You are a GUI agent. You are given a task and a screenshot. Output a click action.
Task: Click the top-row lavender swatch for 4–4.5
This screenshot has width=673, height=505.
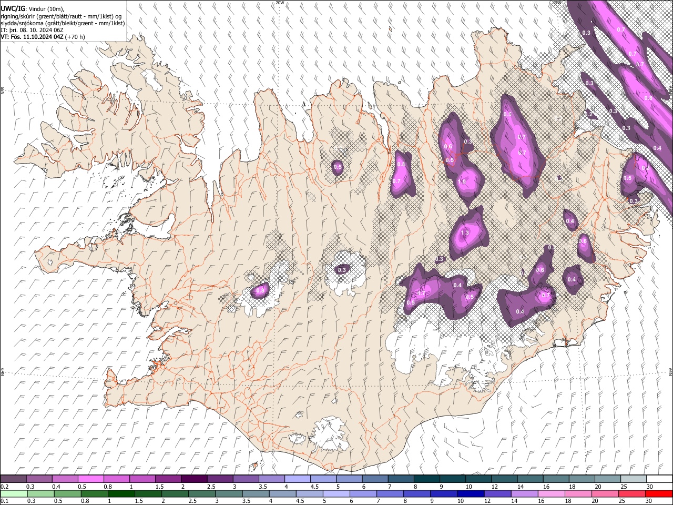pyautogui.click(x=297, y=479)
